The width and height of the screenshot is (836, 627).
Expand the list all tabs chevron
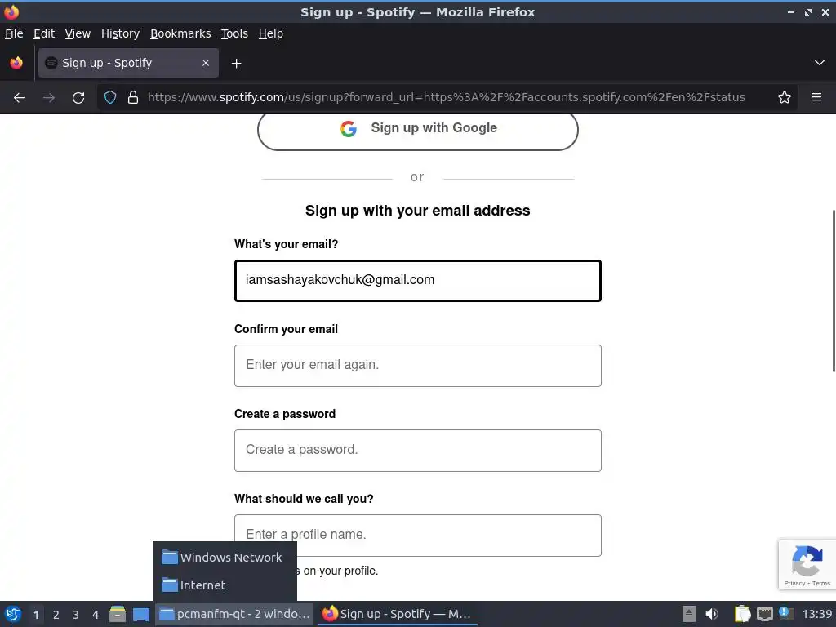[x=820, y=63]
